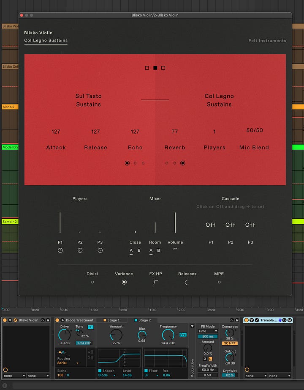
Task: Select the Sul Tasto Sustains articulation
Action: (88, 100)
